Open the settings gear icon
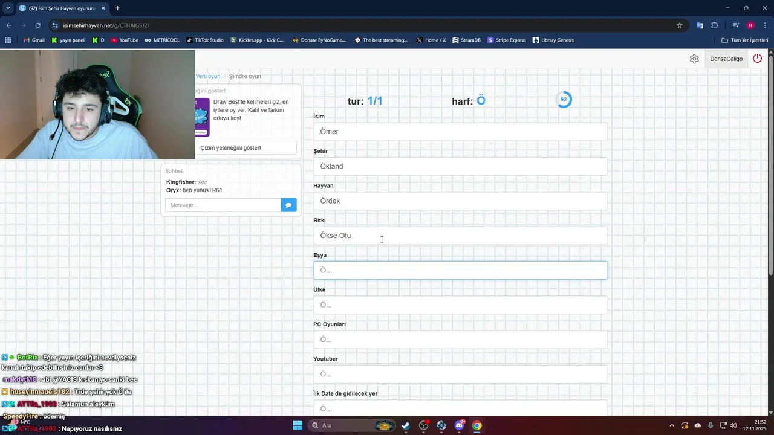The width and height of the screenshot is (774, 435). [694, 59]
